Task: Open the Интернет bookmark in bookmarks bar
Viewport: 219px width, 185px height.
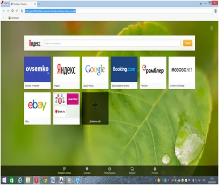Action: coord(14,18)
